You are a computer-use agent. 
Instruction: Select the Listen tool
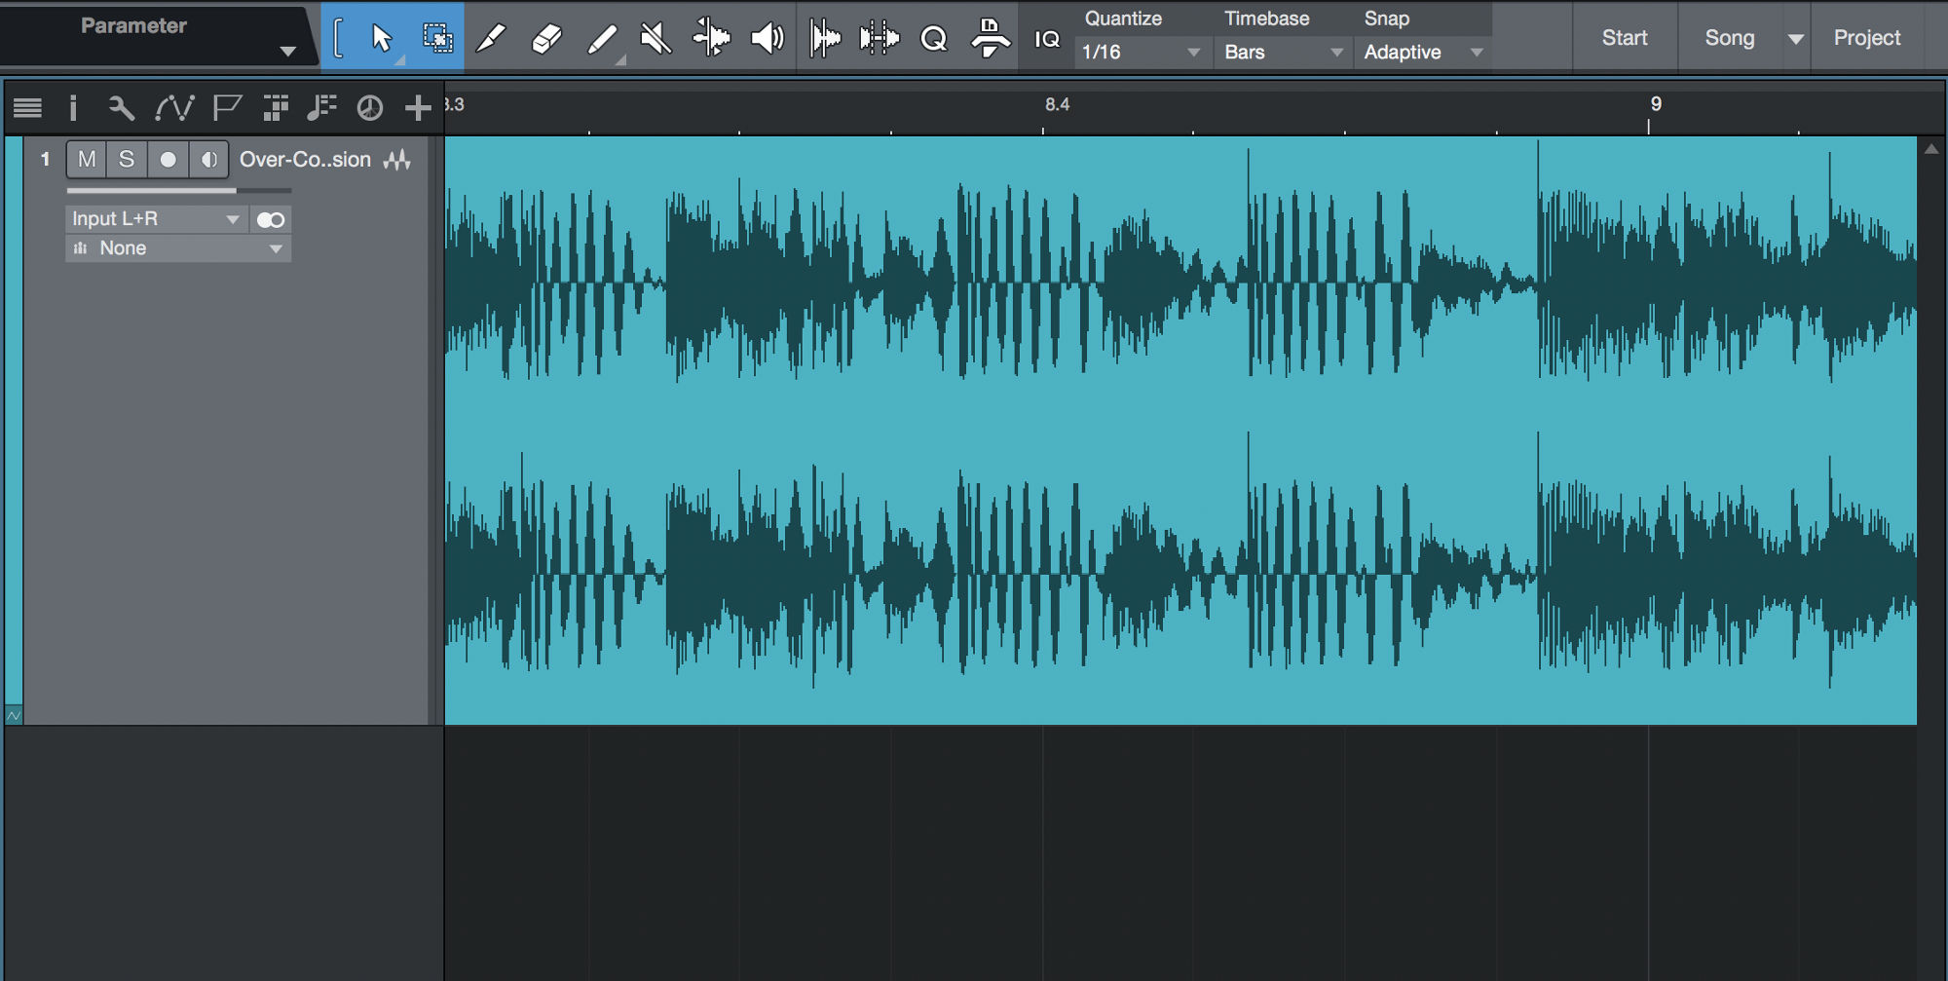[x=768, y=37]
